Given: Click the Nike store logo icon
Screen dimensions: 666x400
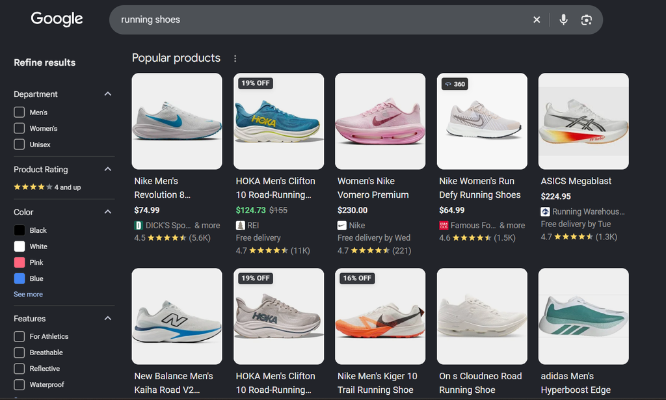Looking at the screenshot, I should point(342,226).
